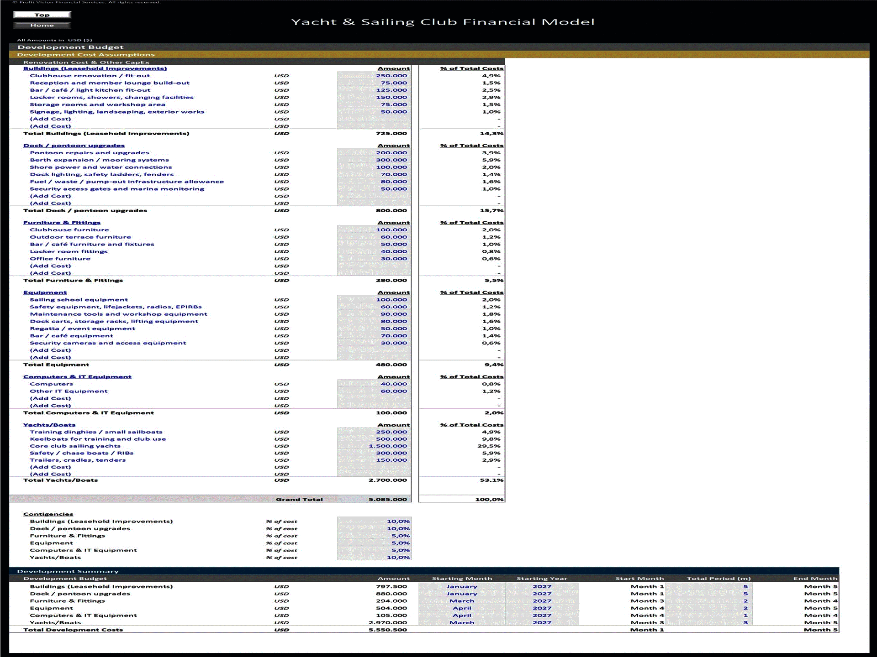
Task: Select the Other IT Equipment amount cell
Action: pyautogui.click(x=374, y=391)
